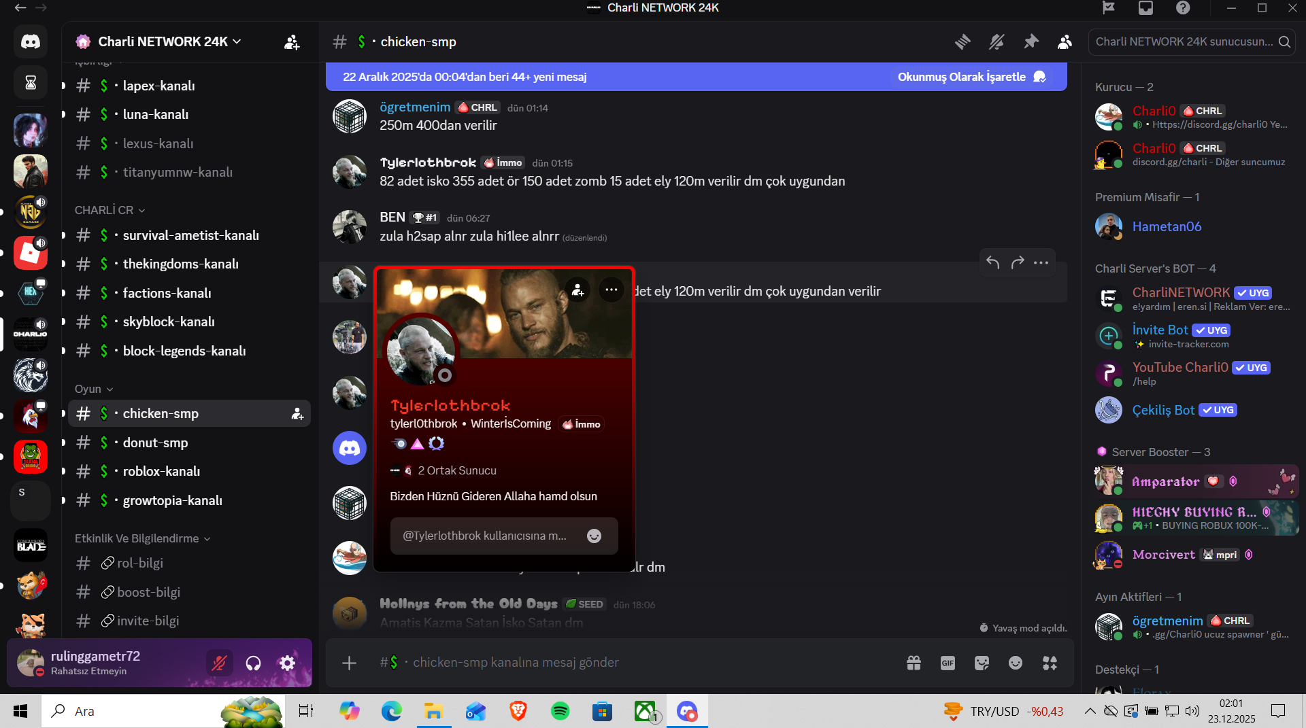Open Brave browser from the taskbar
This screenshot has width=1306, height=728.
(x=518, y=711)
